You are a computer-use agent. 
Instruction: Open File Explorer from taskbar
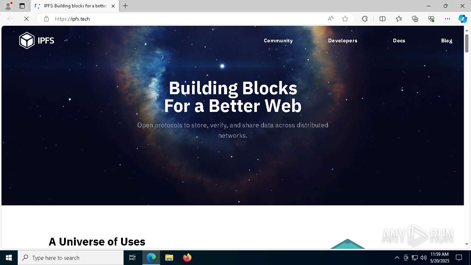[x=169, y=258]
